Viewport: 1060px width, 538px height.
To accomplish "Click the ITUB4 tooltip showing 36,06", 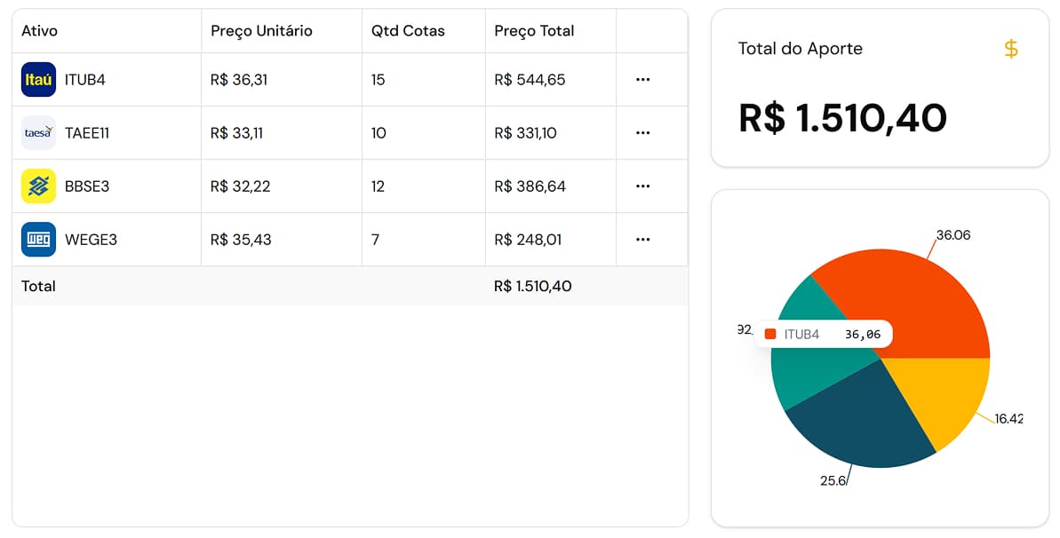I will pos(822,334).
